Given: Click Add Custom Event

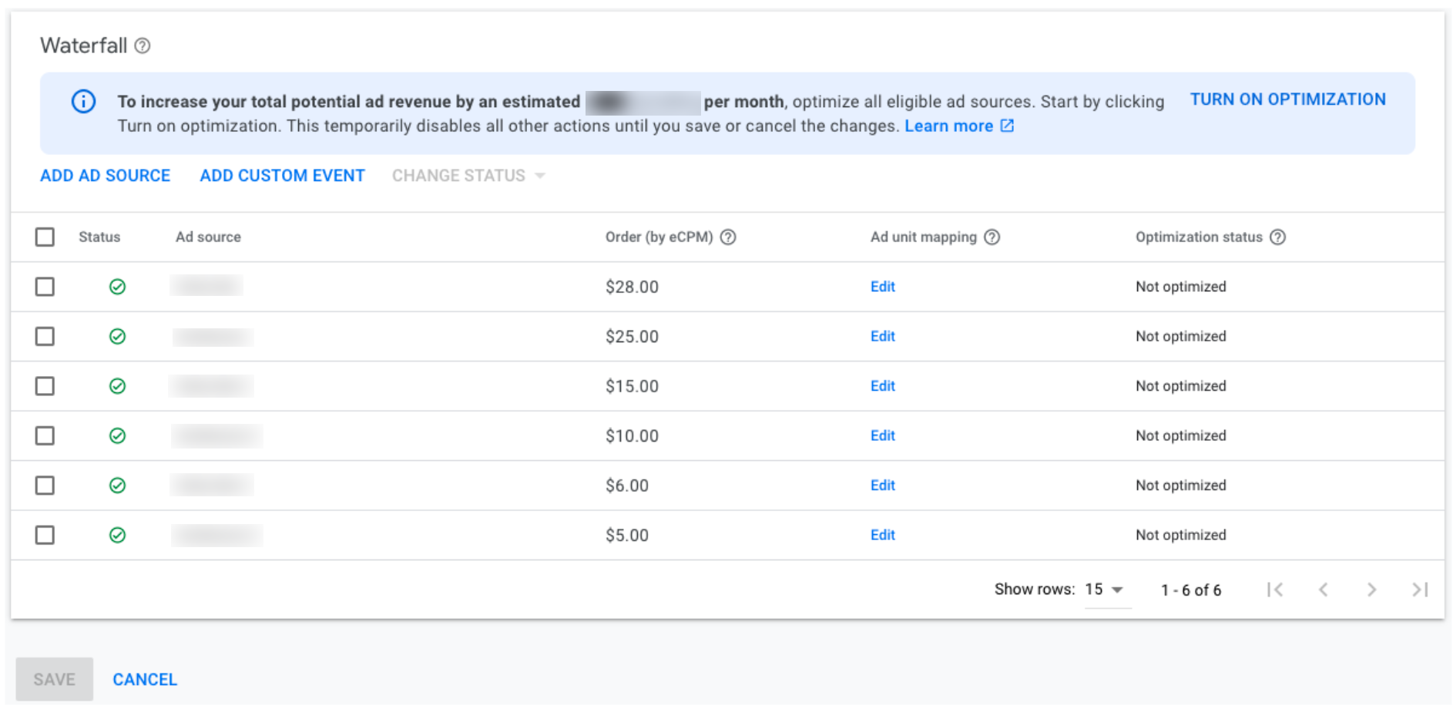Looking at the screenshot, I should (x=282, y=176).
